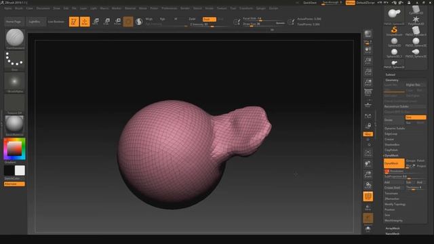Toggle the Floor grid icon
This screenshot has width=434, height=244.
(x=368, y=104)
